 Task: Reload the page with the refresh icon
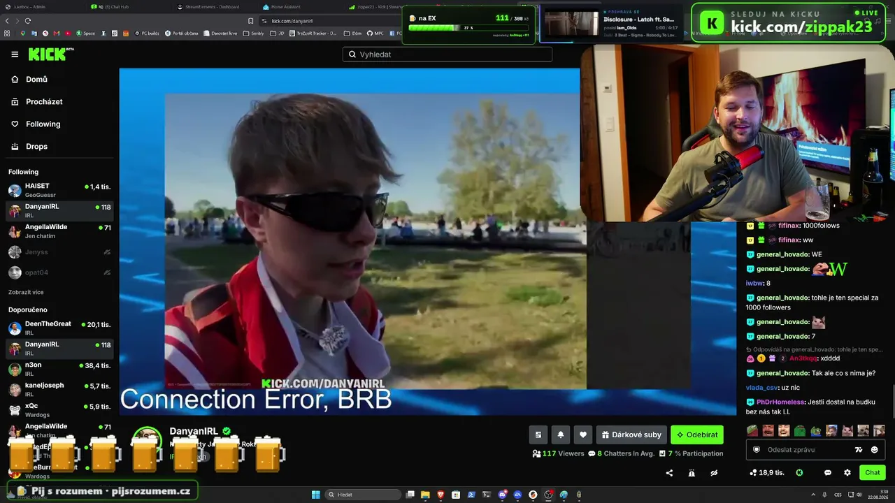coord(28,21)
